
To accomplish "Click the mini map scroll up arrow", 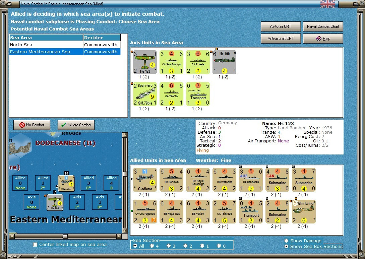I will point(125,135).
